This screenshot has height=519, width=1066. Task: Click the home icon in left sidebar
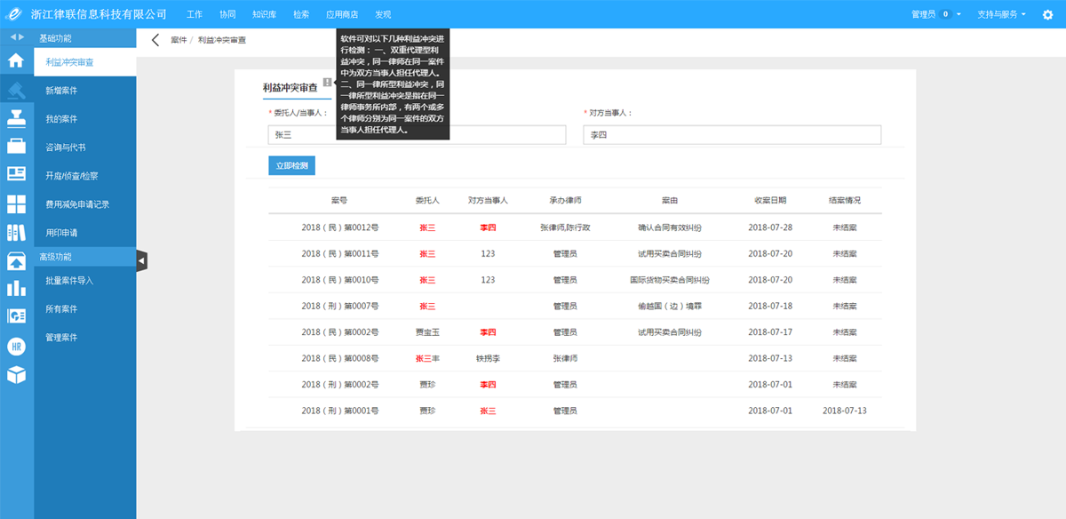pyautogui.click(x=16, y=60)
